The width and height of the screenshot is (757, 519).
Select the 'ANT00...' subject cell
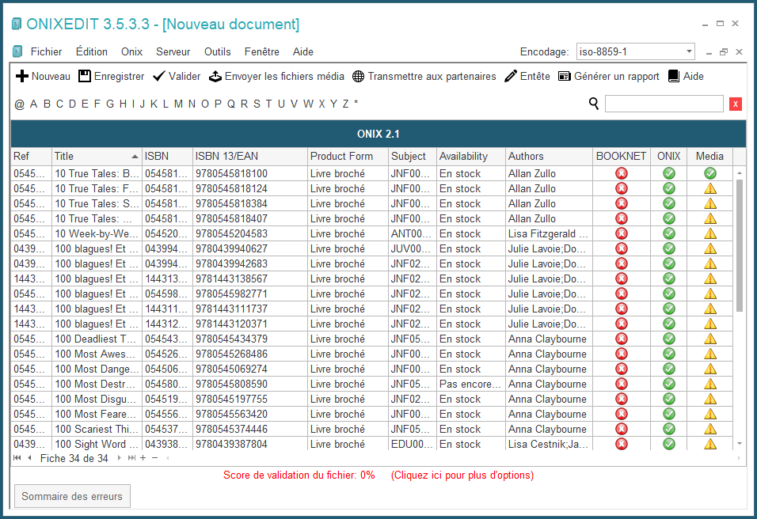pyautogui.click(x=413, y=233)
